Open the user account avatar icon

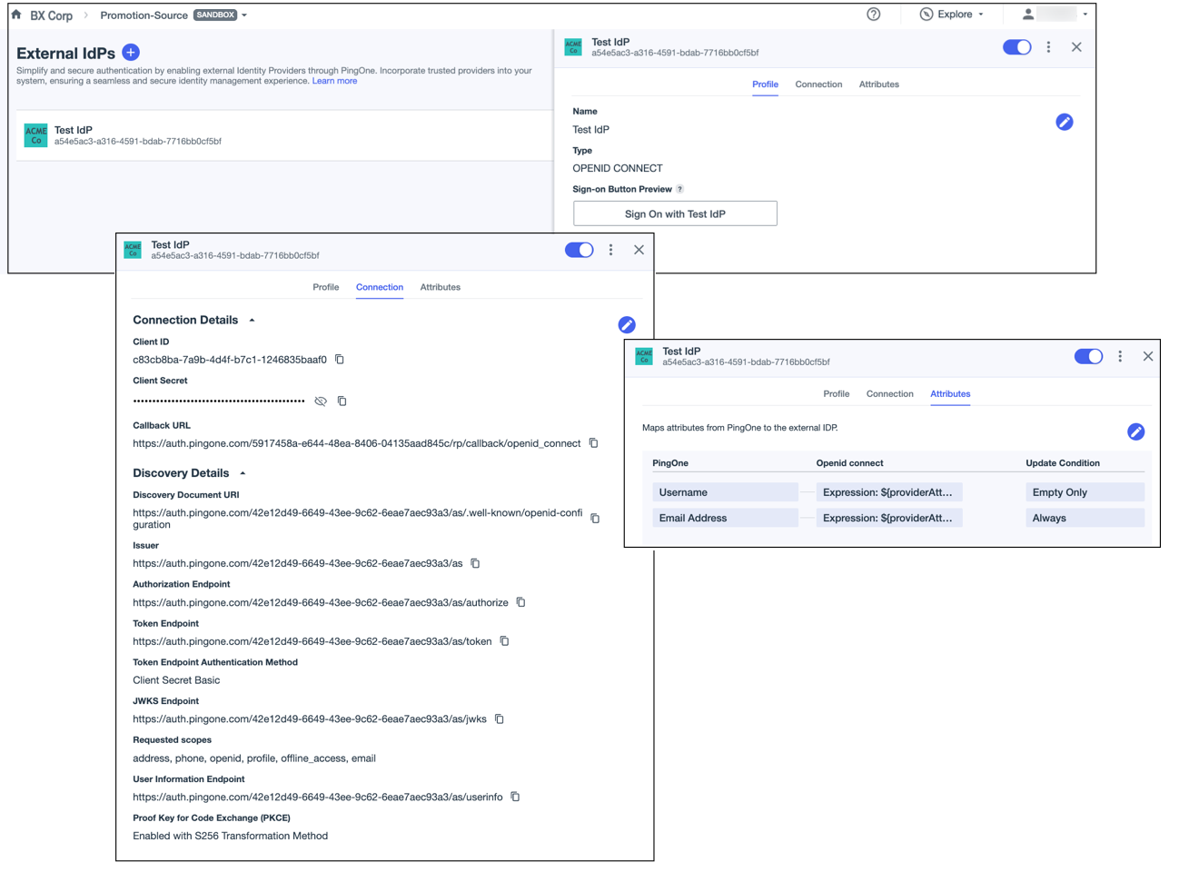(1028, 15)
